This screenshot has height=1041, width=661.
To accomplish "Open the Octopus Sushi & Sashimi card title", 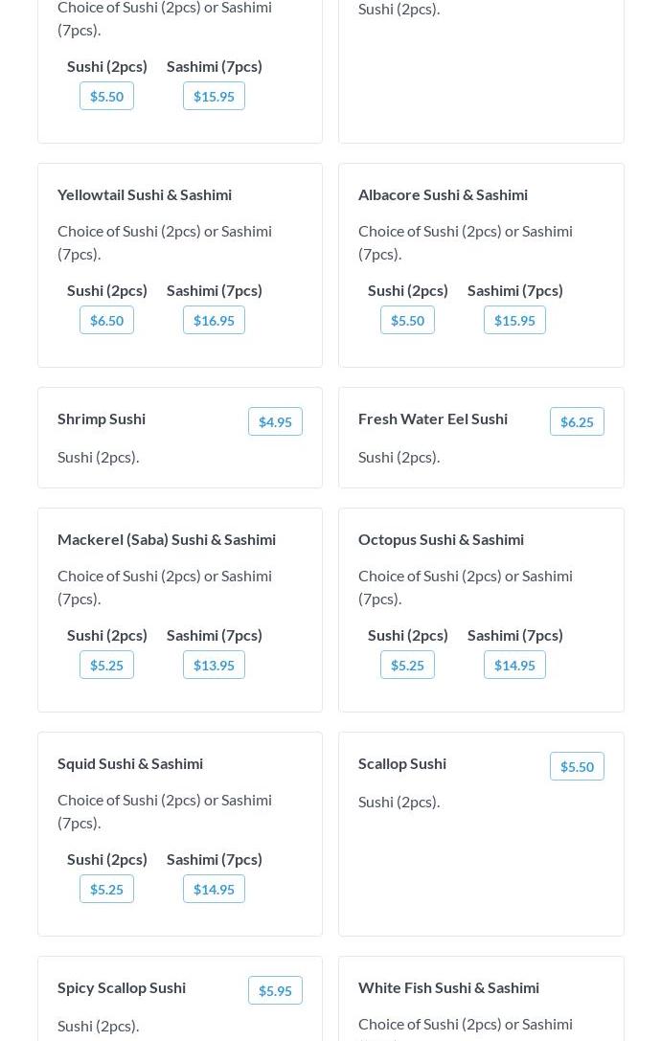I will (441, 539).
